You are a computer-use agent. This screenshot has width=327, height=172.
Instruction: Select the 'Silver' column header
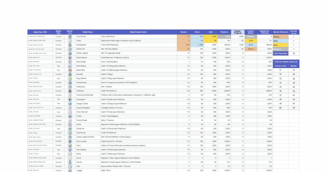point(197,32)
